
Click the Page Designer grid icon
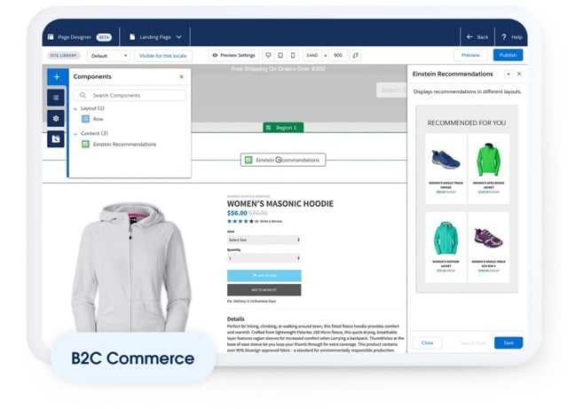tap(51, 37)
